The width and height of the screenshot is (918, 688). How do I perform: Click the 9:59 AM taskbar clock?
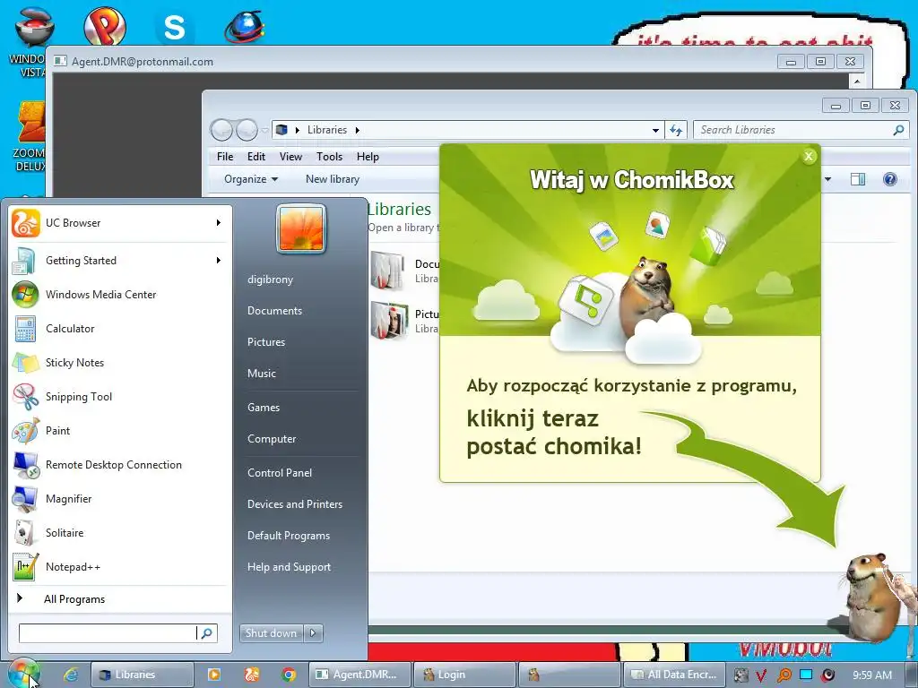(871, 675)
